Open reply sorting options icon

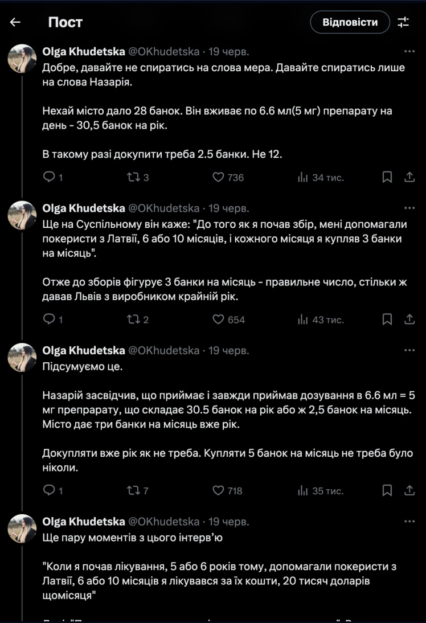(403, 22)
